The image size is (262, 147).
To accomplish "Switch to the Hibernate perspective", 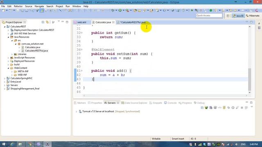I will (x=253, y=16).
